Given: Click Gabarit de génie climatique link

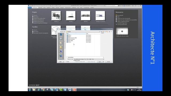Looking at the screenshot, I should (x=40, y=23).
